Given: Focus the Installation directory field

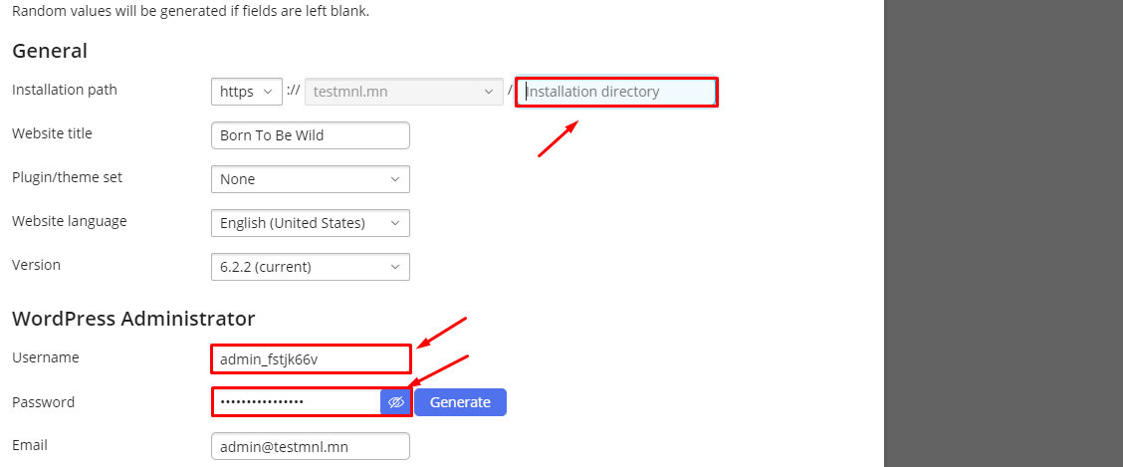Looking at the screenshot, I should tap(616, 92).
